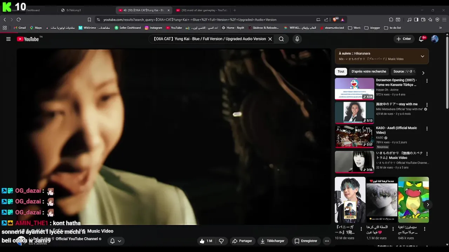Open stay with me video thumbnail
449x252 pixels.
coord(354,113)
